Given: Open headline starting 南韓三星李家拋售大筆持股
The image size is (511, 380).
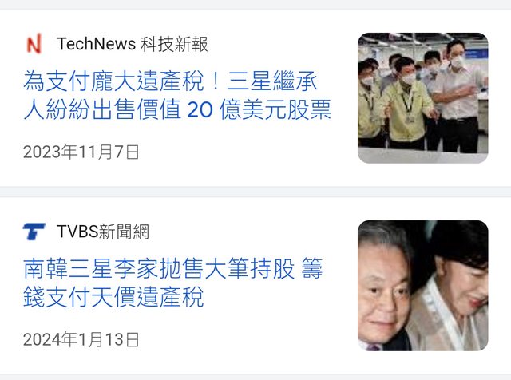Looking at the screenshot, I should tap(172, 283).
